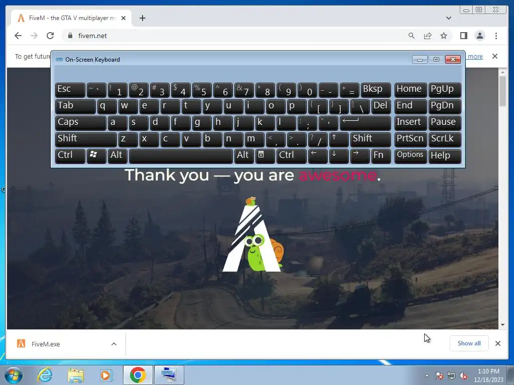Toggle Caps key on on-screen keyboard
The width and height of the screenshot is (514, 385).
click(81, 123)
